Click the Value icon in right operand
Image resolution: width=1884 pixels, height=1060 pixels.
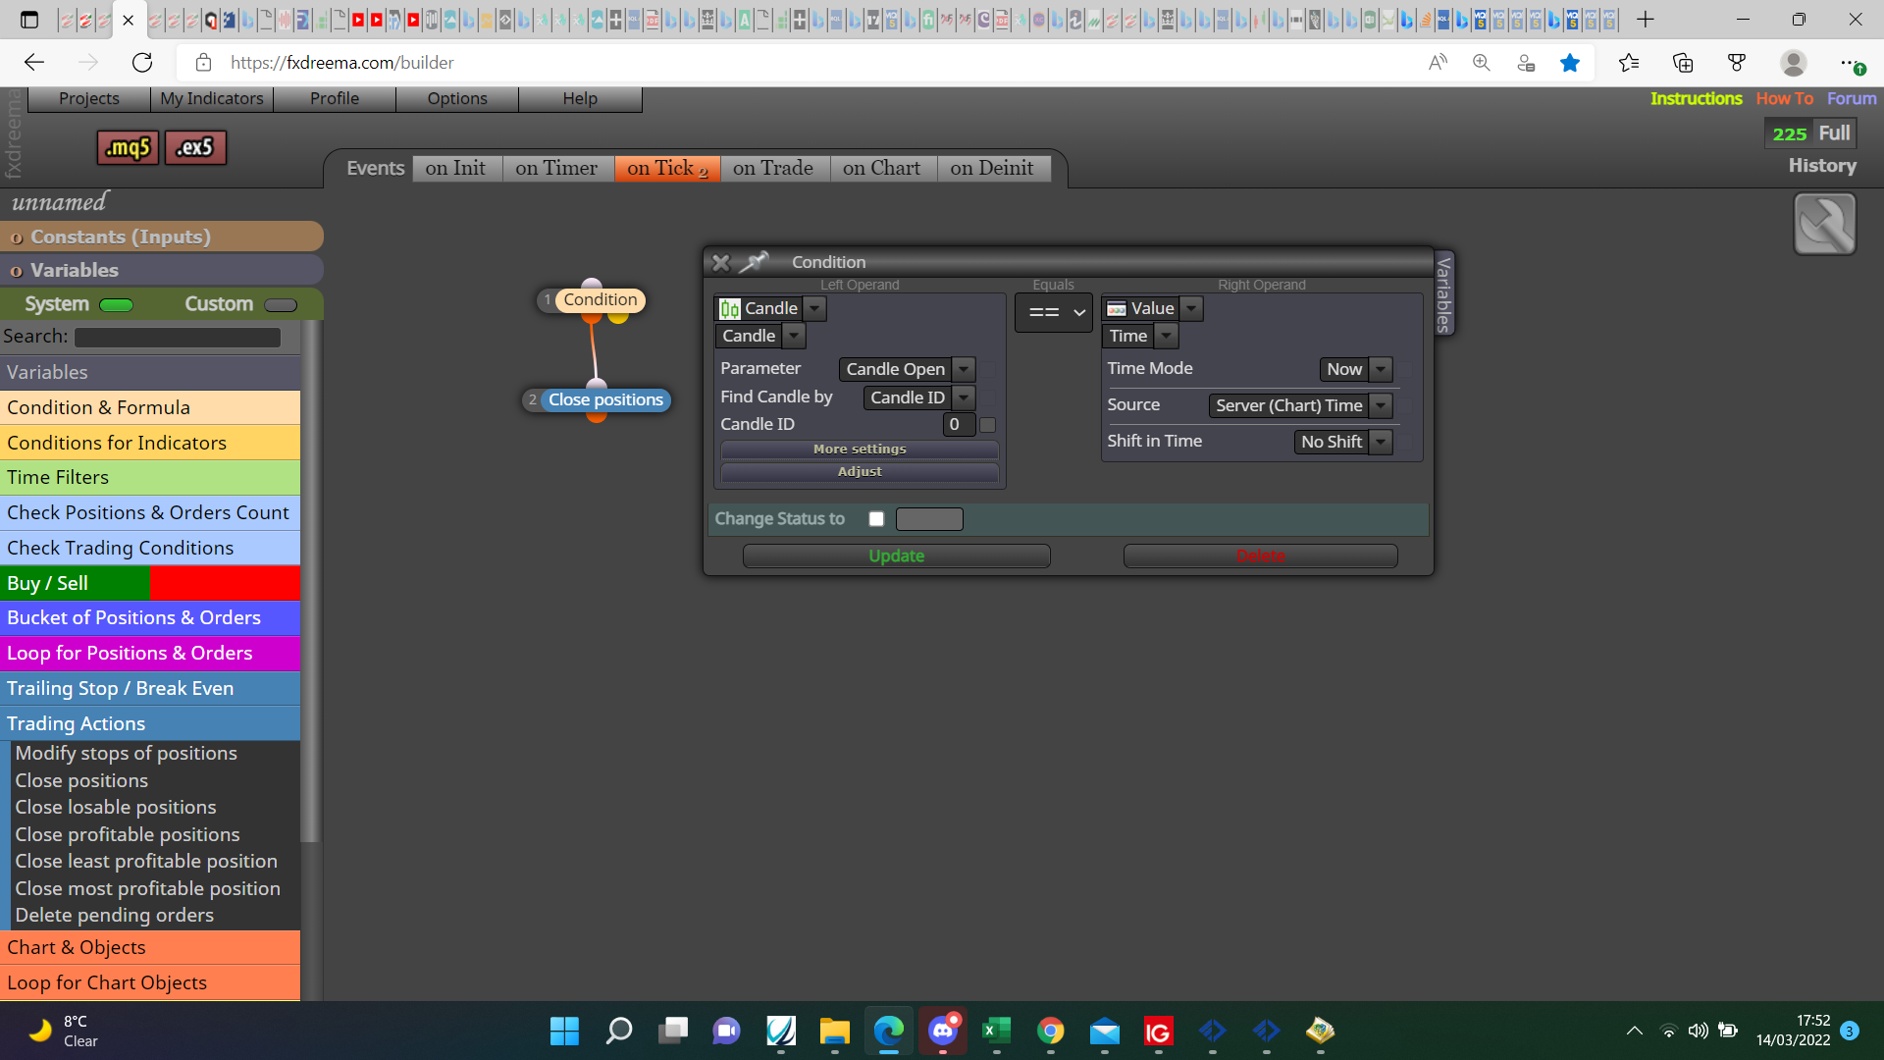click(x=1117, y=309)
